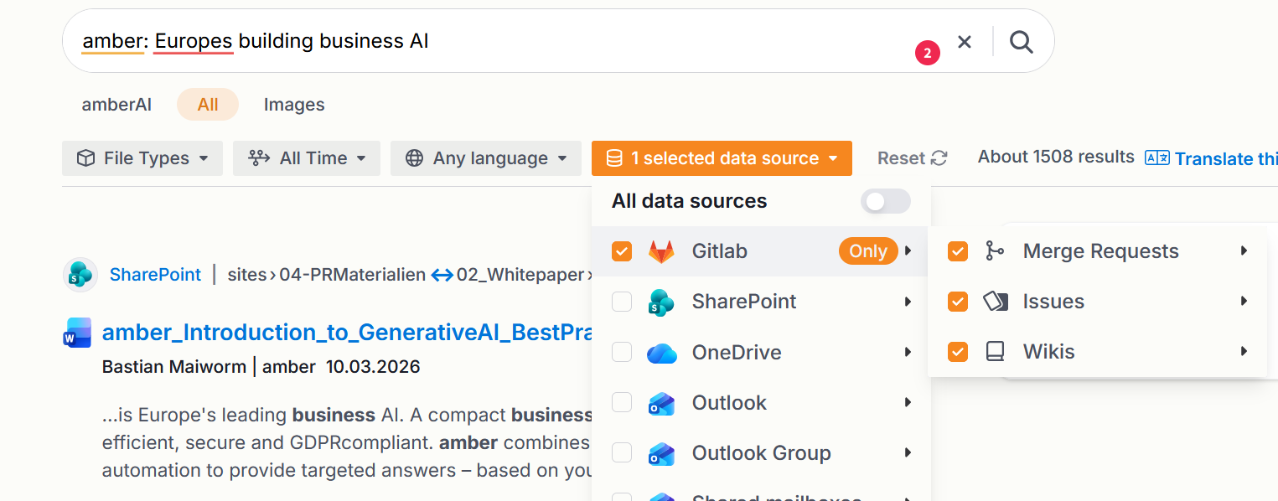Expand the SharePoint submenu arrow

click(908, 302)
